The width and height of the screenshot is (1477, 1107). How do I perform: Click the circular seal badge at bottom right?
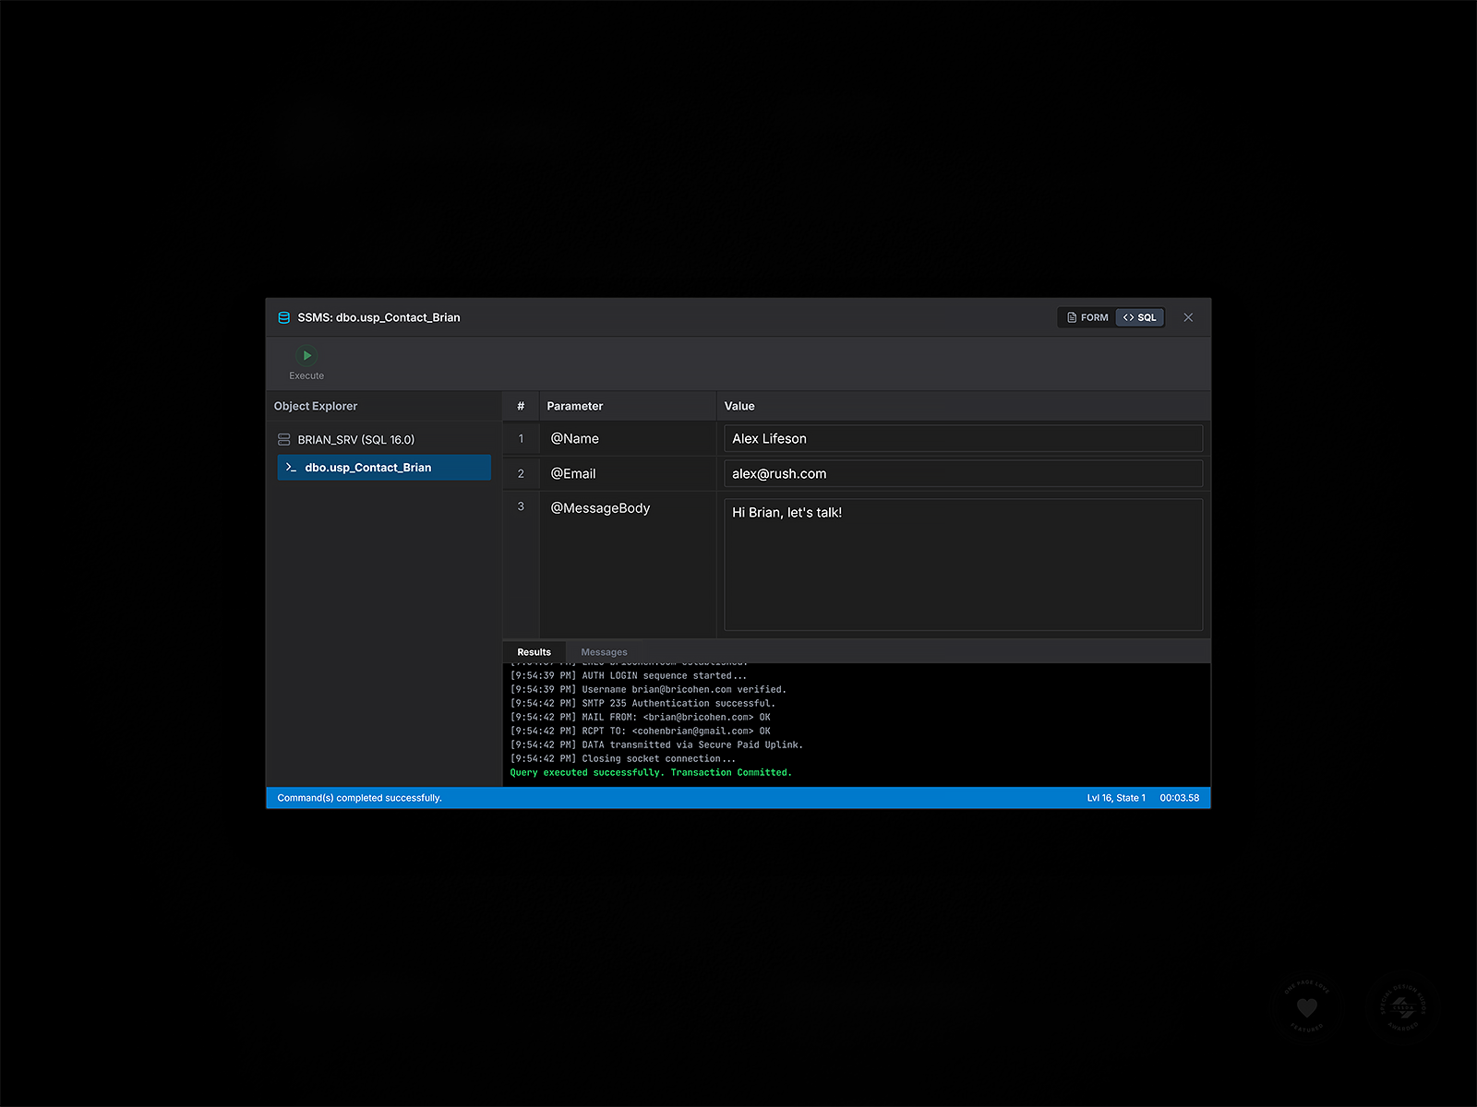1405,1007
